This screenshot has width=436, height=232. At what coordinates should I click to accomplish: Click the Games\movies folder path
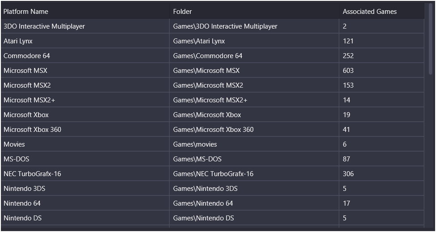(x=195, y=144)
